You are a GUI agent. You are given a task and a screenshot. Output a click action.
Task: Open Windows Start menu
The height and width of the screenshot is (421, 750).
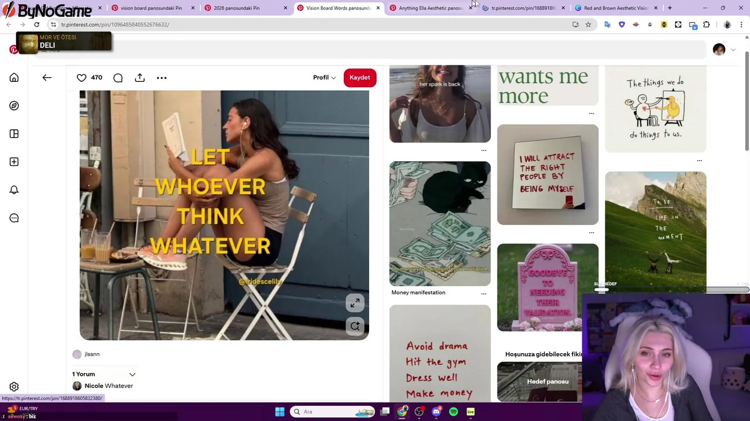[279, 412]
